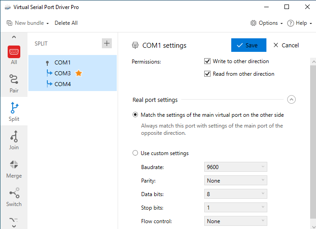
Task: Click the branch arrow icon beside COM4
Action: (50, 84)
